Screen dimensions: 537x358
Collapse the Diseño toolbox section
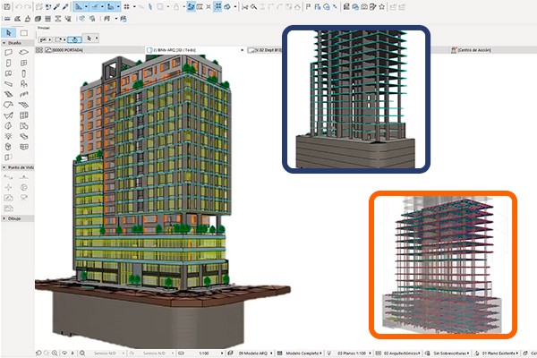point(4,43)
